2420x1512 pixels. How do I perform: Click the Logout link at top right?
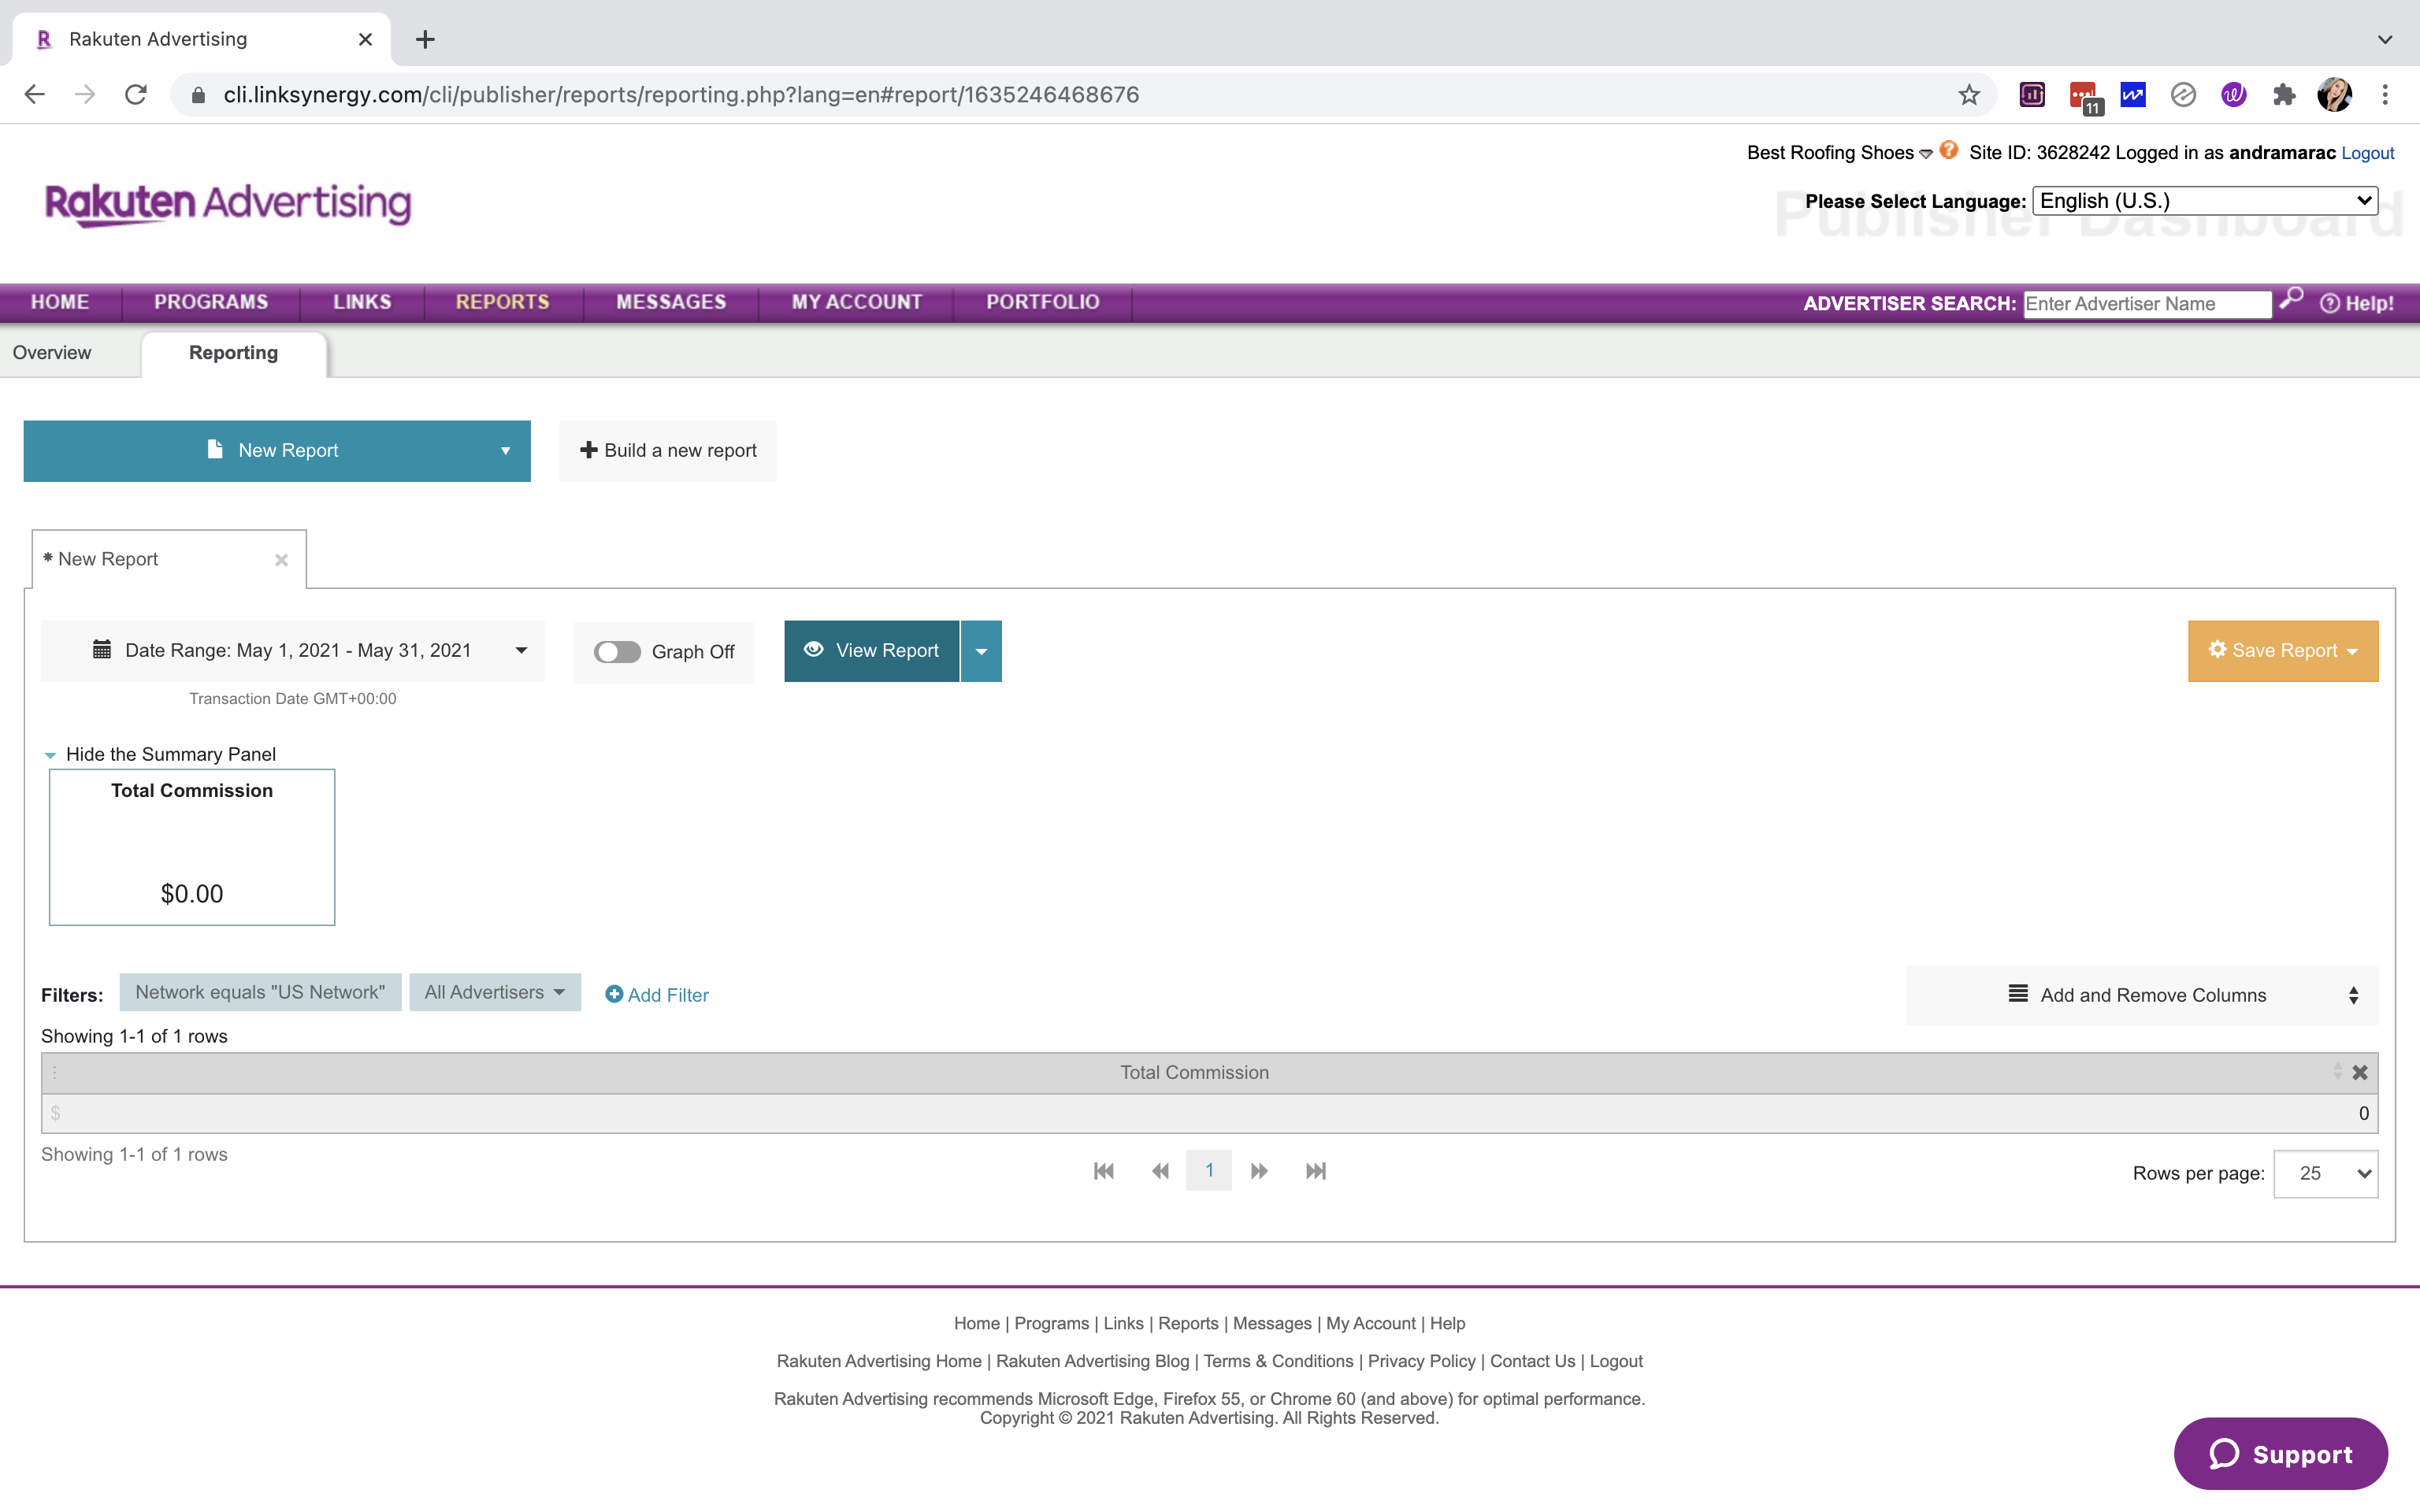point(2367,153)
